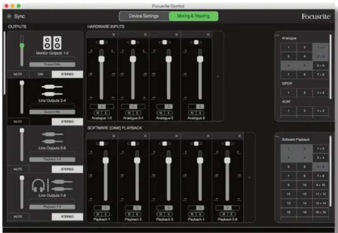Remove the Playback 3 channel strip
The image size is (338, 233).
[x=176, y=136]
